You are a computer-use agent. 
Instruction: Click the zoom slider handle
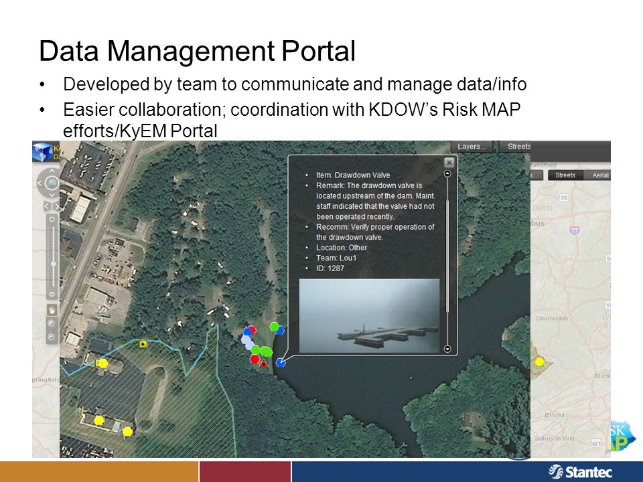point(53,264)
